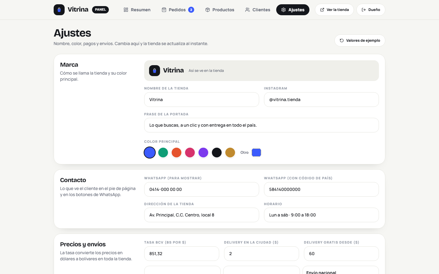
Task: Click the Frase de la portada field
Action: pos(262,125)
